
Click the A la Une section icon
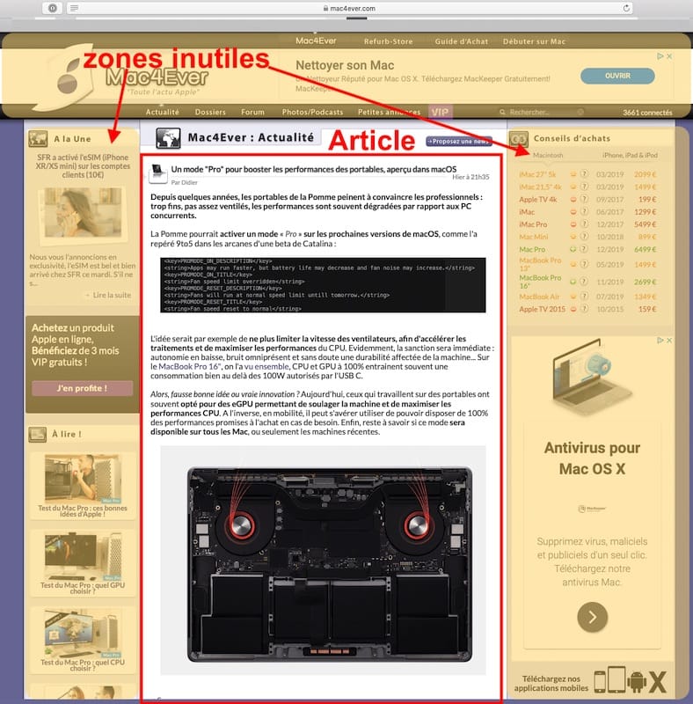point(38,139)
